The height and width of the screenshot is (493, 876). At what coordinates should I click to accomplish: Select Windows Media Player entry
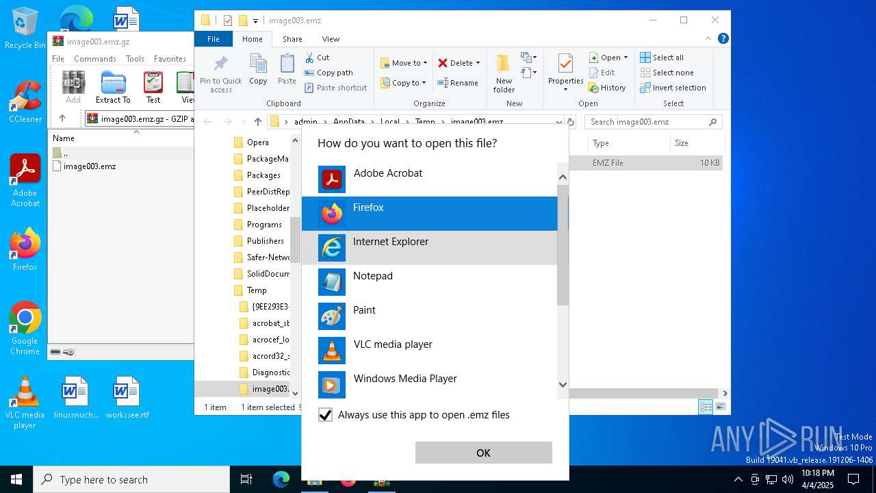point(429,384)
